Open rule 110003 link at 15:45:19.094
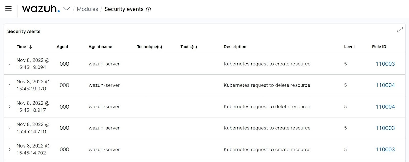Screen dimensions: 409x162 tap(385, 64)
